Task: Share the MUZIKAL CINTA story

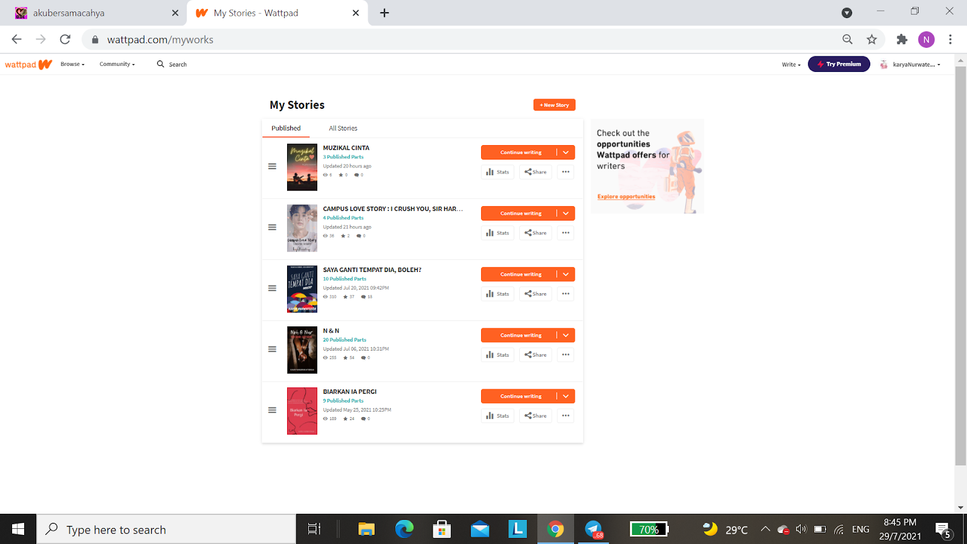Action: tap(535, 172)
